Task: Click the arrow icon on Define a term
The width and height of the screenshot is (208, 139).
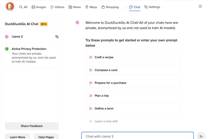Action: tap(91, 108)
